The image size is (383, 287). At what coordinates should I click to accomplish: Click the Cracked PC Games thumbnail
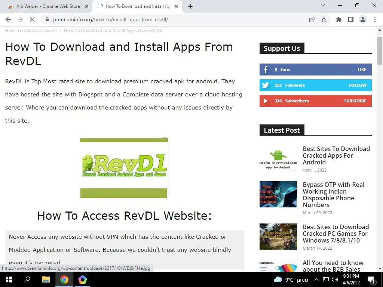coord(278,237)
